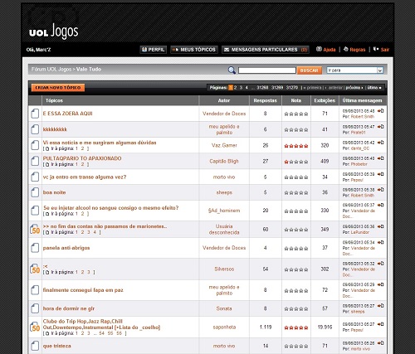Click star rating of 'Vi essa noticia' topic
415x354 pixels.
point(296,146)
